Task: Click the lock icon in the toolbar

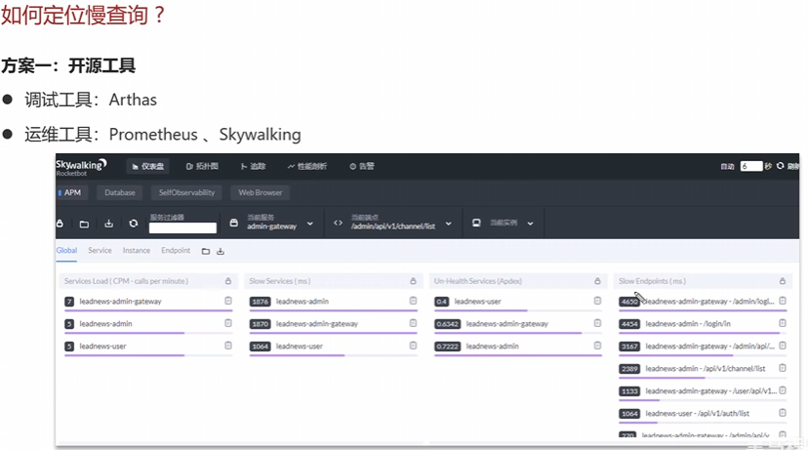Action: tap(60, 224)
